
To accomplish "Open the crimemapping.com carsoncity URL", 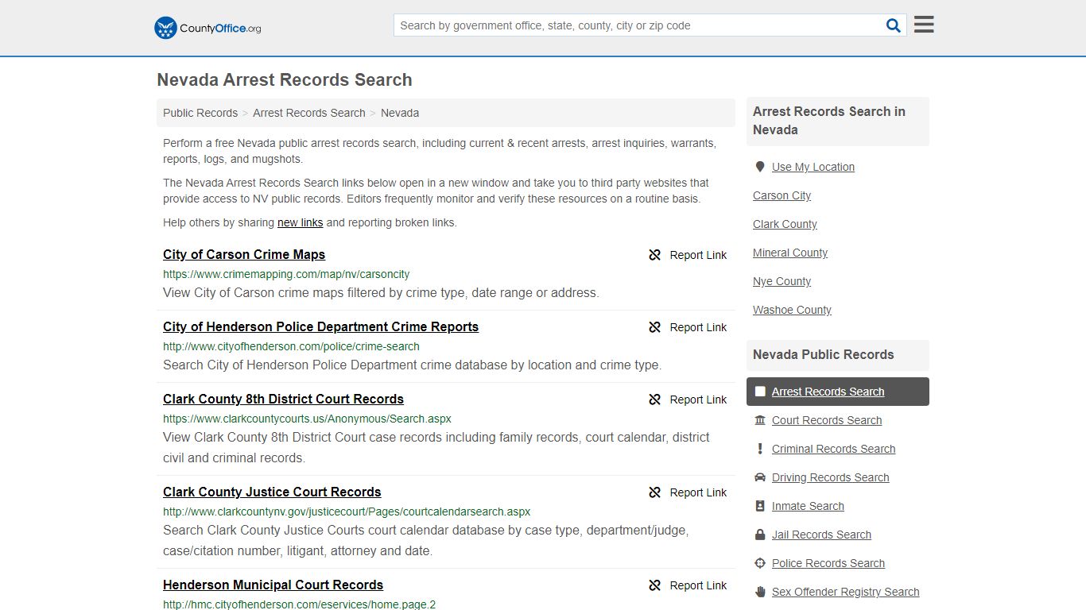I will pos(286,274).
